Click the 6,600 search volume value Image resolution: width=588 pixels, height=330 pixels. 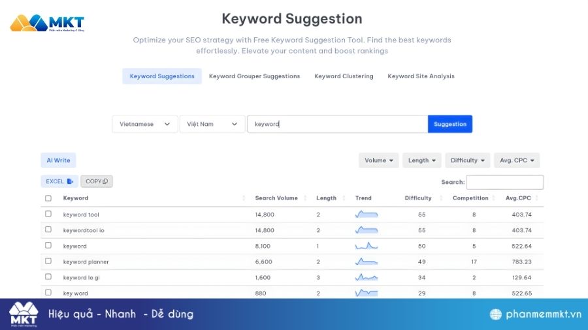(x=264, y=262)
